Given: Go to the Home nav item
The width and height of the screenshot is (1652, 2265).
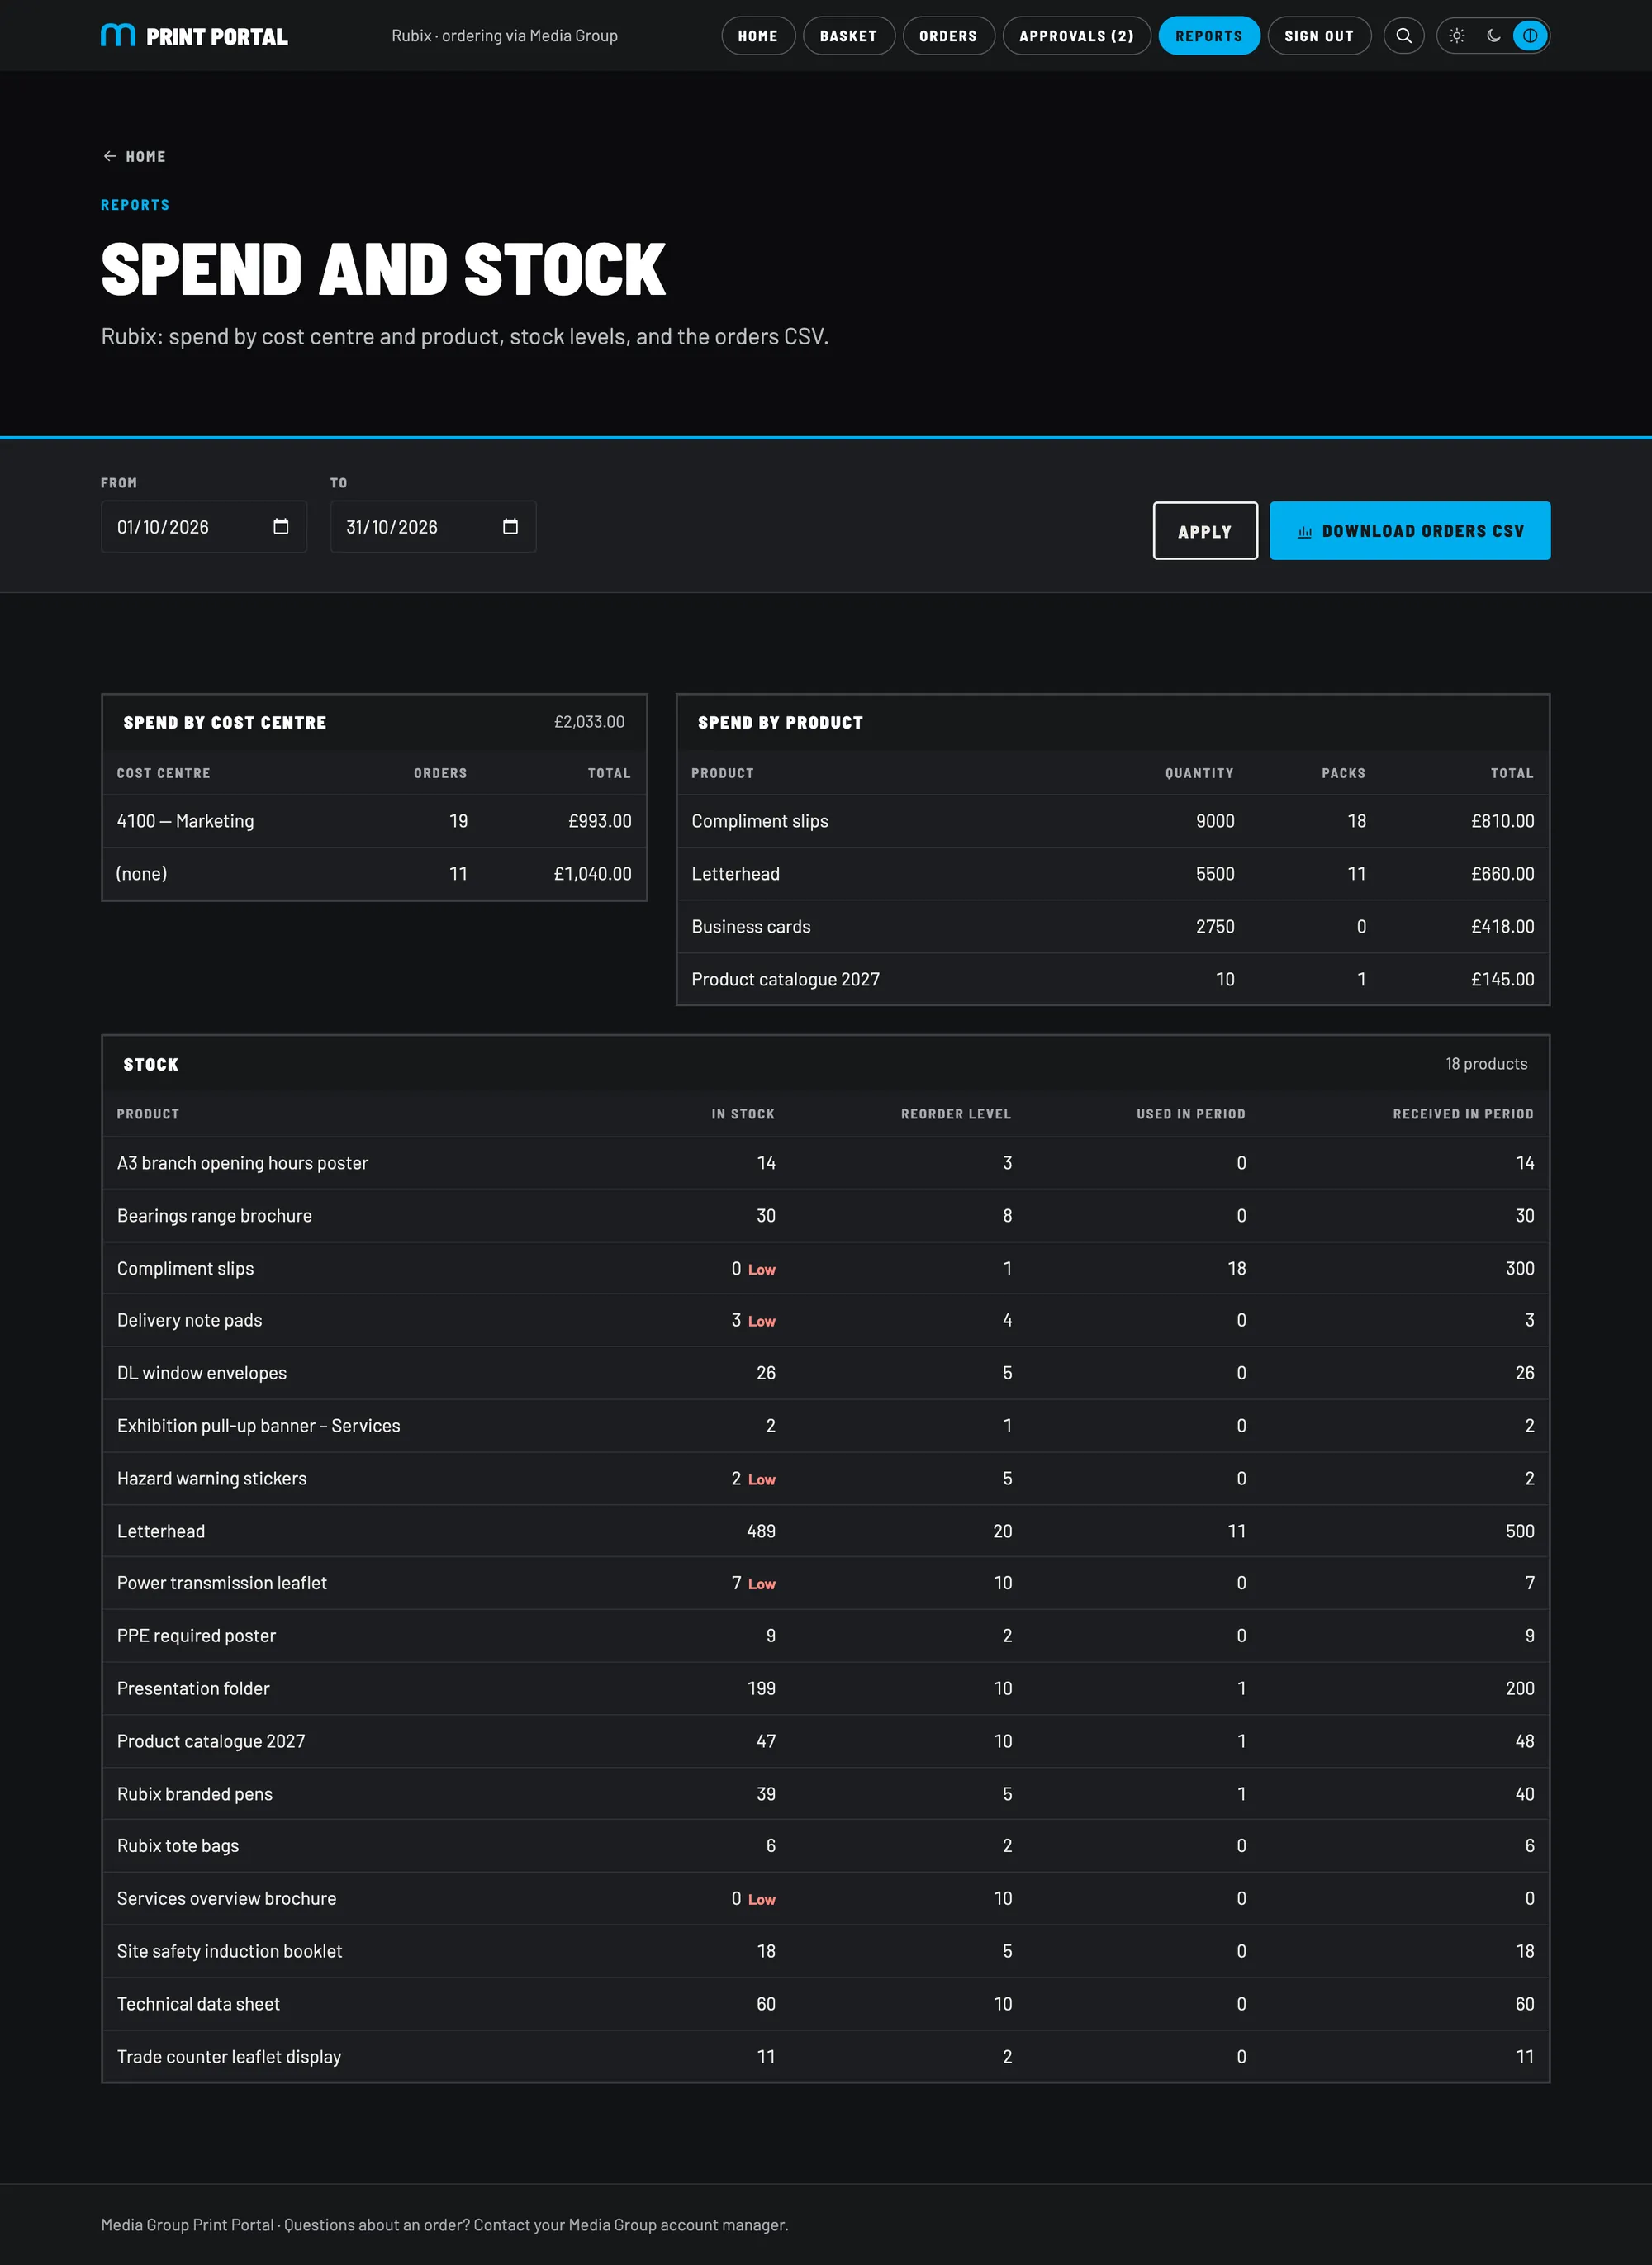Looking at the screenshot, I should (758, 36).
